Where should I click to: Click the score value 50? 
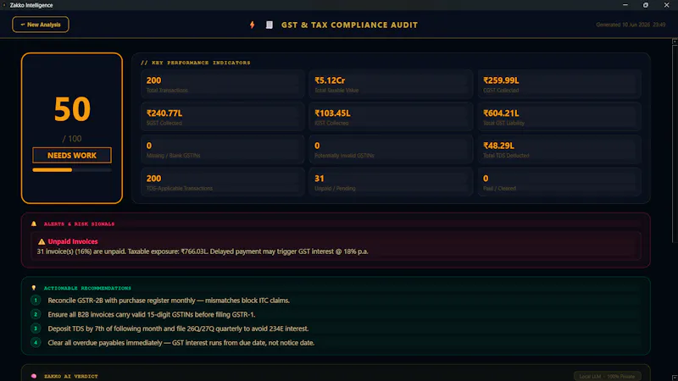click(72, 109)
